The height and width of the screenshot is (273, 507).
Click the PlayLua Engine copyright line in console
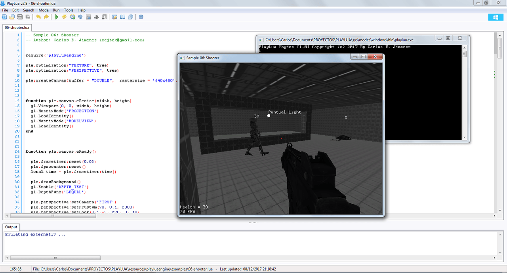tap(335, 47)
